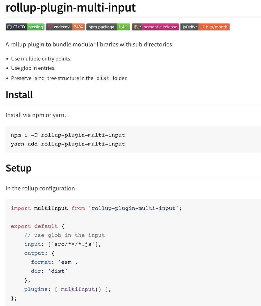
Task: Click the inline dist code snippet
Action: point(103,78)
